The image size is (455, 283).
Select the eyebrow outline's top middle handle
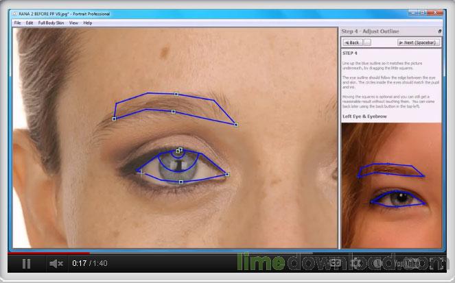176,94
